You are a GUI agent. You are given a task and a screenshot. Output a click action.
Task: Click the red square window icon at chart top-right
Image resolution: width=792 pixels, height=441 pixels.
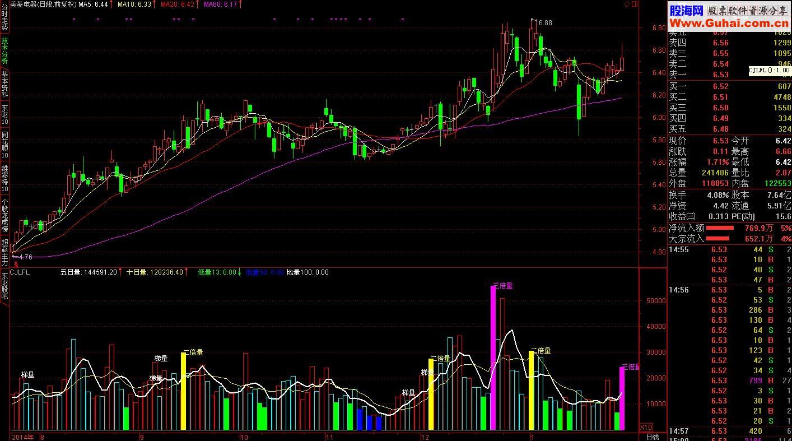(x=634, y=4)
